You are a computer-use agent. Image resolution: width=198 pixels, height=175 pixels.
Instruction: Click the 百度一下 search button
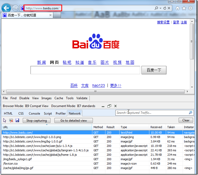[154, 70]
